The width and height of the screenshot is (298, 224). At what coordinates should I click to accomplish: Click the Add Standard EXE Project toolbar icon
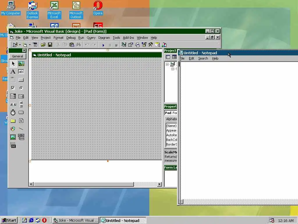[15, 45]
